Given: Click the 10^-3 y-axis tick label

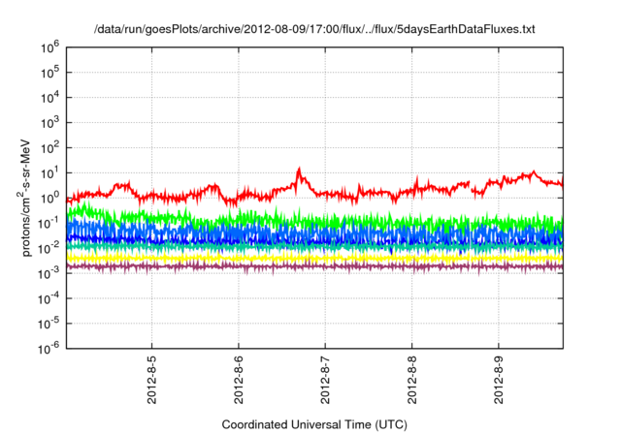Looking at the screenshot, I should point(49,273).
